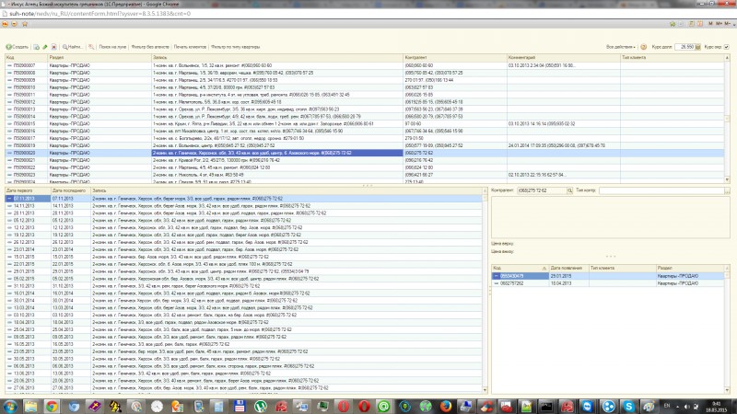Click the history list scrollbar down arrow

pos(485,390)
